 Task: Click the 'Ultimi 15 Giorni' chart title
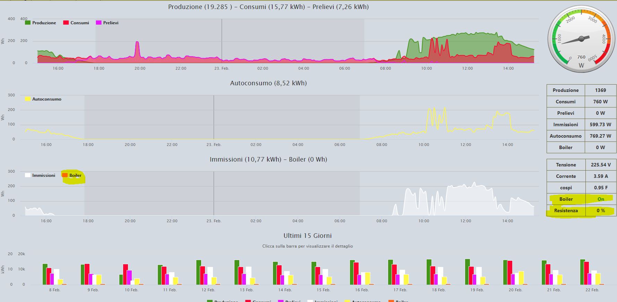point(308,236)
